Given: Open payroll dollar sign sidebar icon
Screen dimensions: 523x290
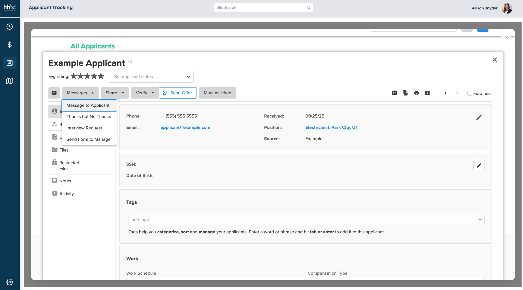Looking at the screenshot, I should point(10,45).
